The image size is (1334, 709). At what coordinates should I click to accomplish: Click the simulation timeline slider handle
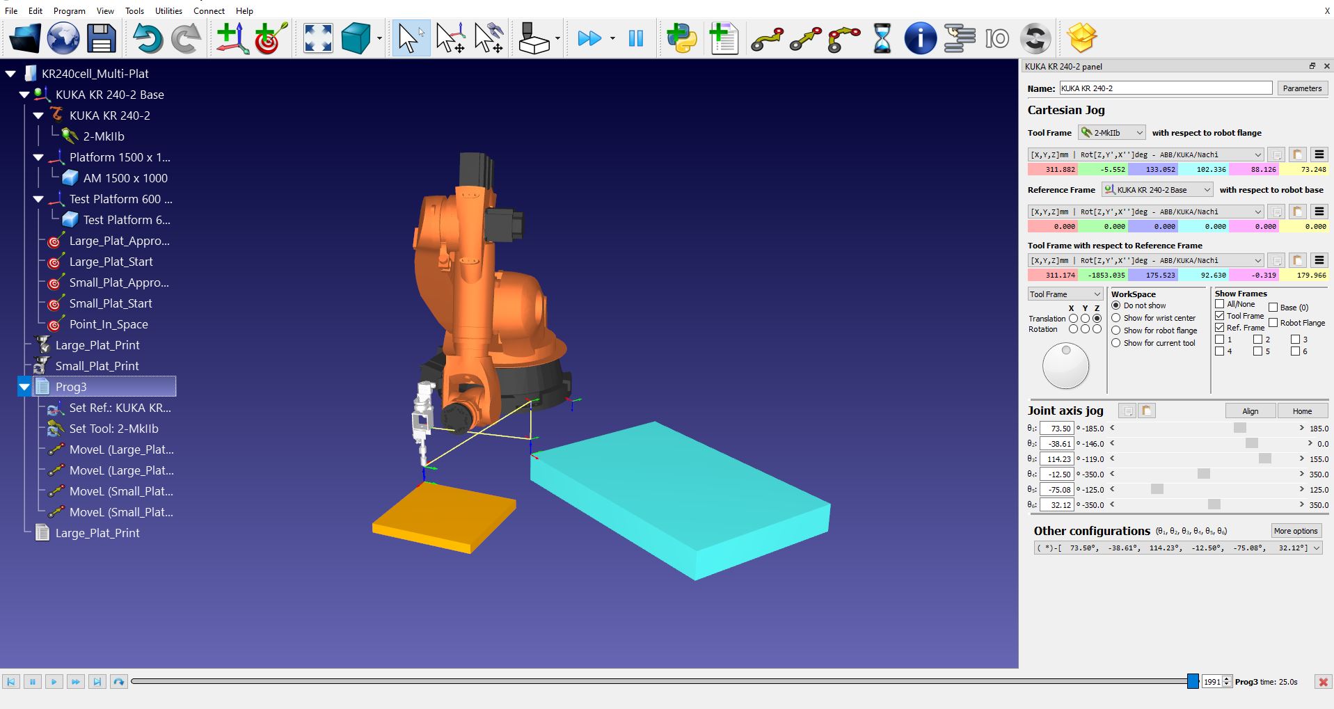coord(1193,682)
